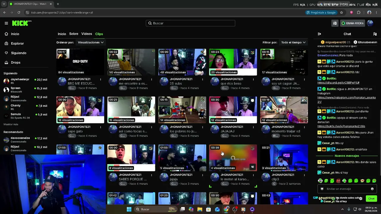Open the Chrome extensions puzzle icon

pos(359,12)
